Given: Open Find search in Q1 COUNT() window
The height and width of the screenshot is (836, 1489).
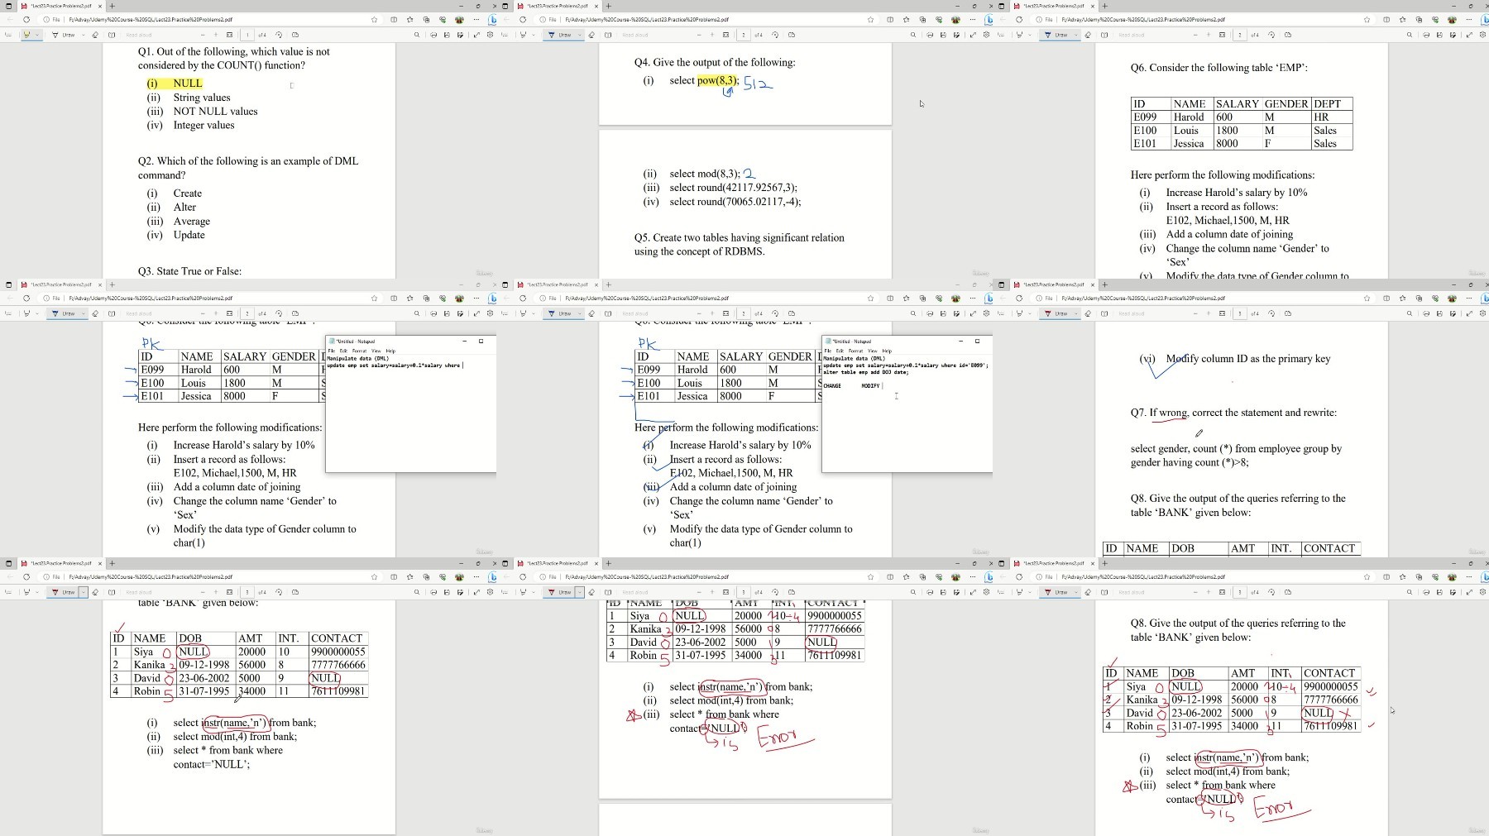Looking at the screenshot, I should (417, 35).
